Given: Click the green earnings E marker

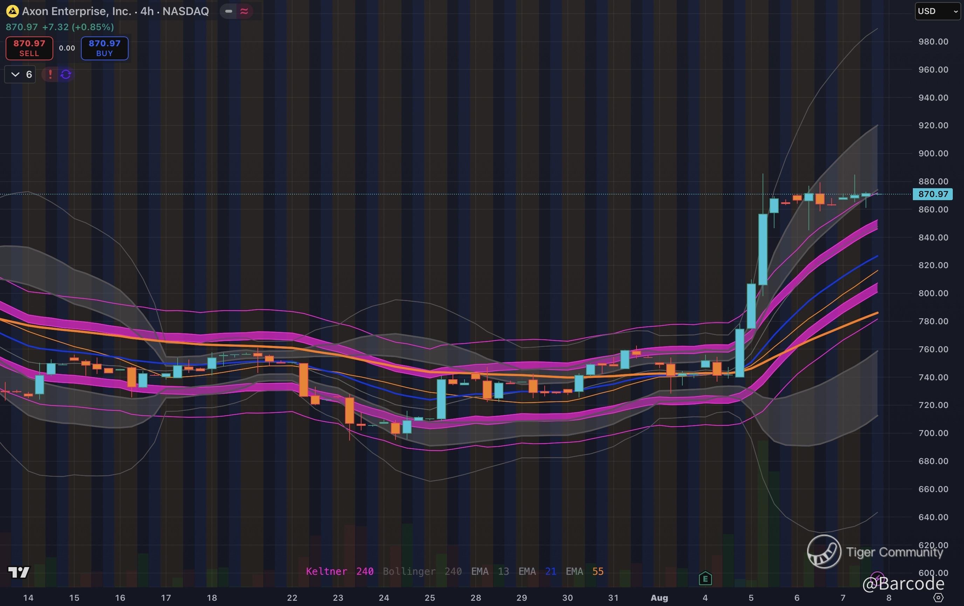Looking at the screenshot, I should point(705,578).
